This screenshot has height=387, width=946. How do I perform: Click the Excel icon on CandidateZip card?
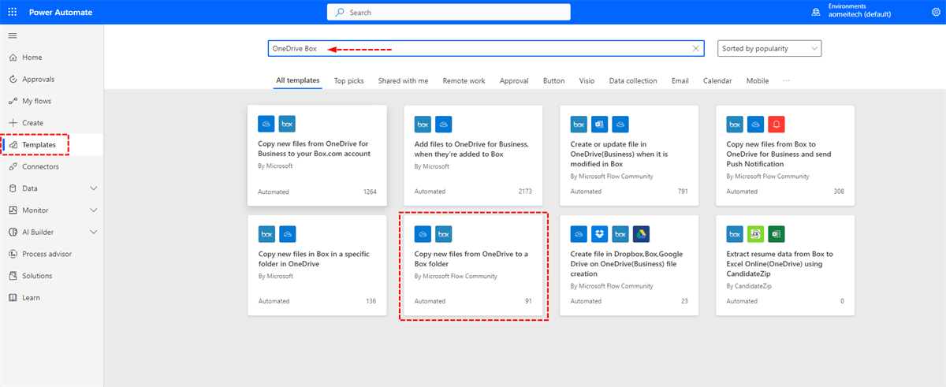(777, 233)
